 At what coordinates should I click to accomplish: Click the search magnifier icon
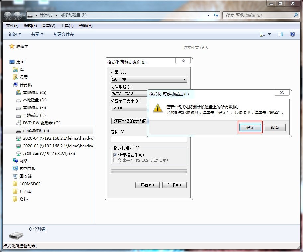[296, 15]
